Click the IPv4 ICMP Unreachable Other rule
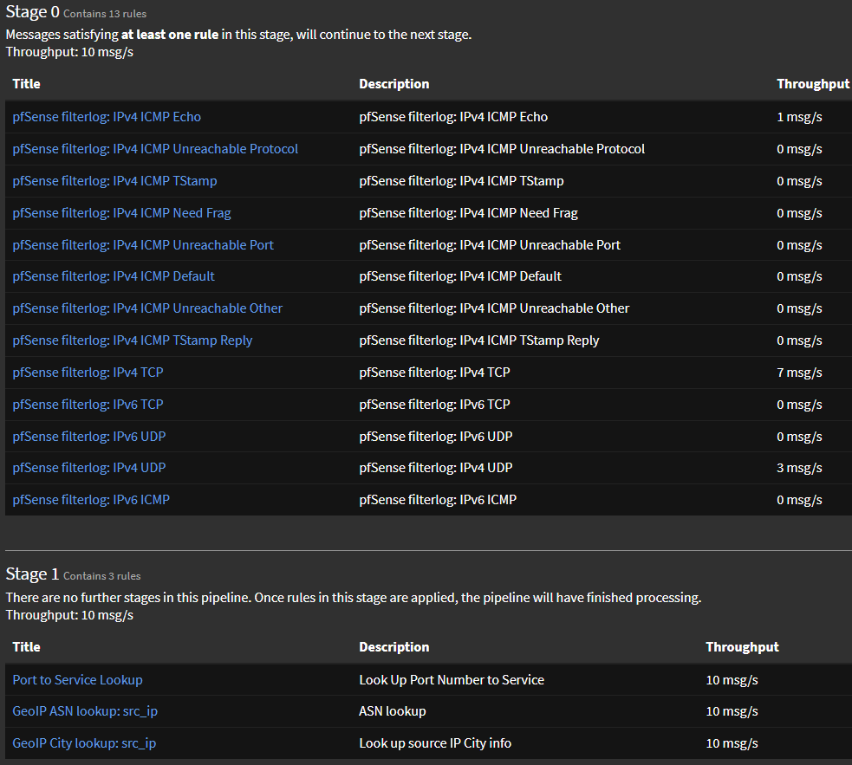The image size is (852, 765). tap(147, 308)
